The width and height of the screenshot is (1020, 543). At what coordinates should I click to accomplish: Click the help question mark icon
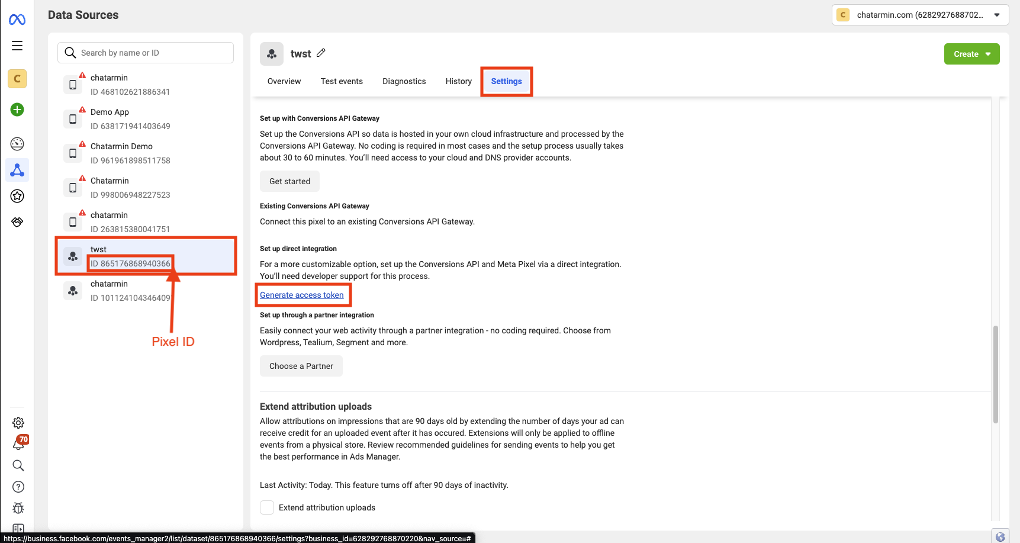point(18,487)
